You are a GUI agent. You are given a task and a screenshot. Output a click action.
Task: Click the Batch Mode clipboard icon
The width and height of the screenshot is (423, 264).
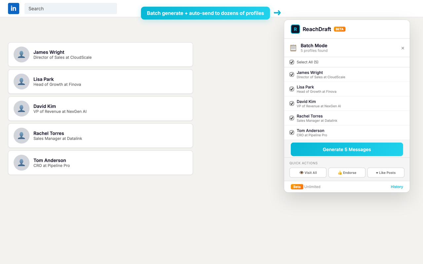point(293,48)
